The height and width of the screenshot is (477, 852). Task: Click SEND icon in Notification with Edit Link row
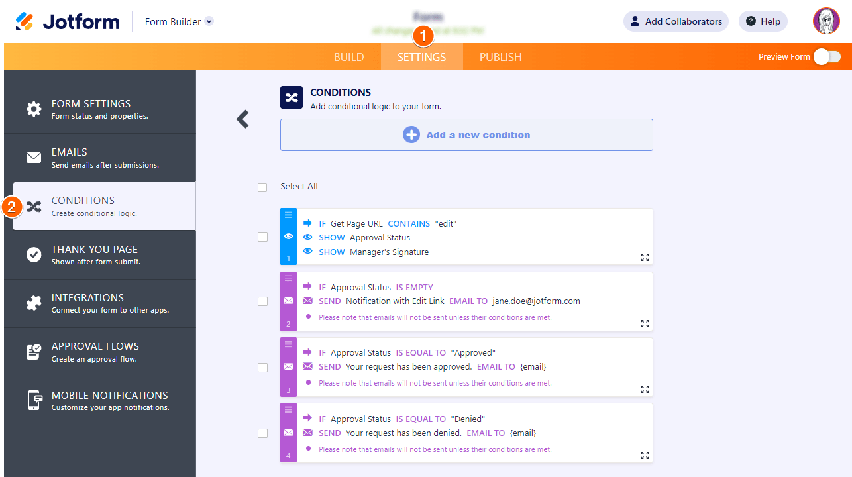(x=307, y=301)
